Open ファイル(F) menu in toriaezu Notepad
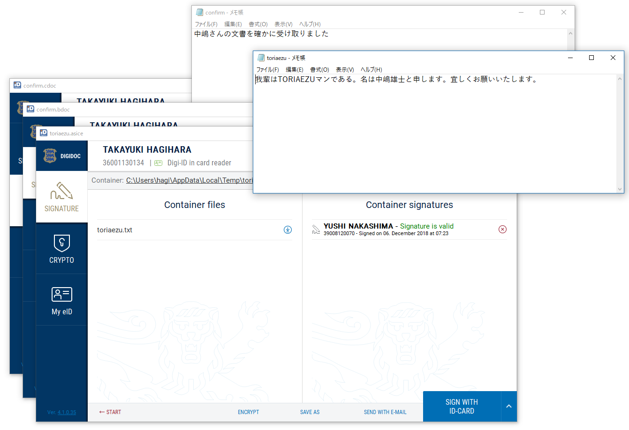Screen dimensions: 629x430 coord(267,70)
